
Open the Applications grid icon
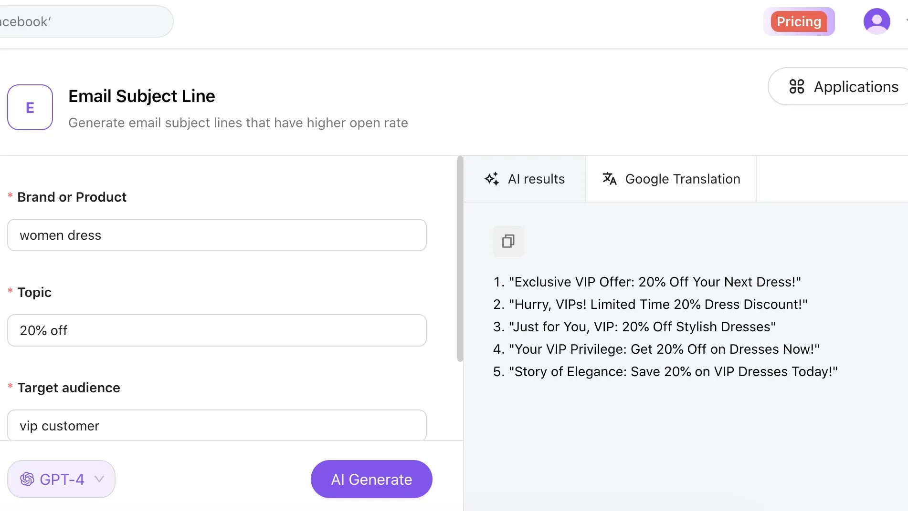tap(796, 86)
